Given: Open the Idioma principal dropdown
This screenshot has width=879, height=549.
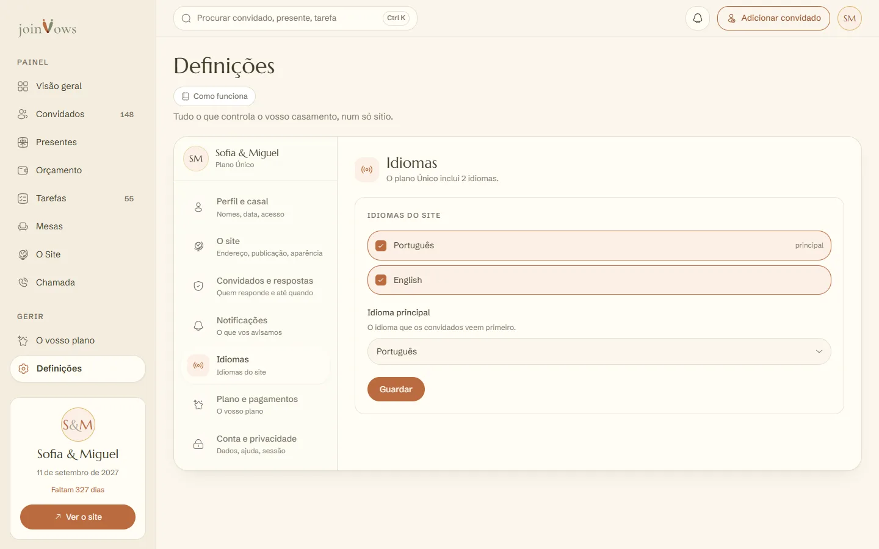Looking at the screenshot, I should click(599, 351).
